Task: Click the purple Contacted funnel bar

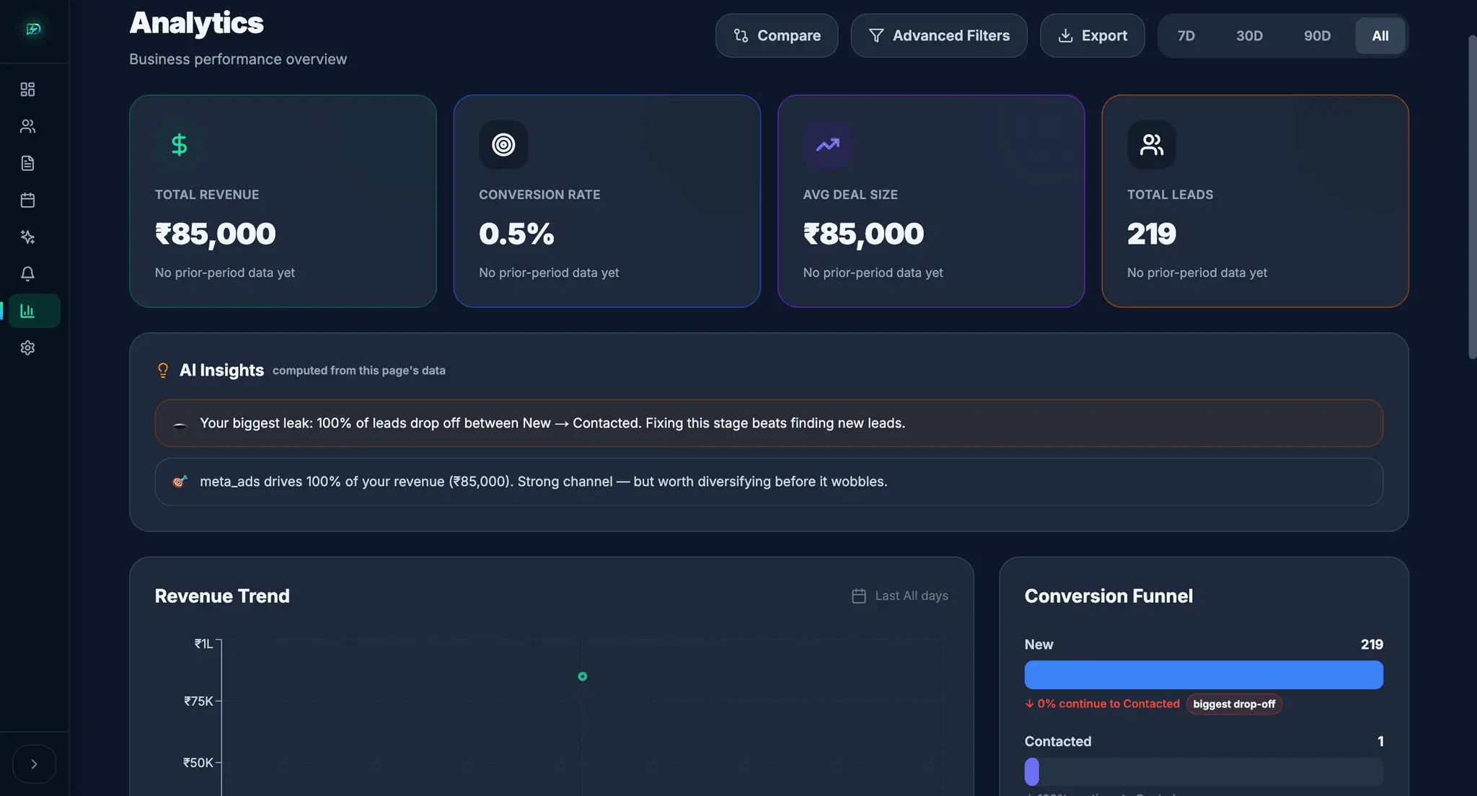Action: click(x=1032, y=771)
